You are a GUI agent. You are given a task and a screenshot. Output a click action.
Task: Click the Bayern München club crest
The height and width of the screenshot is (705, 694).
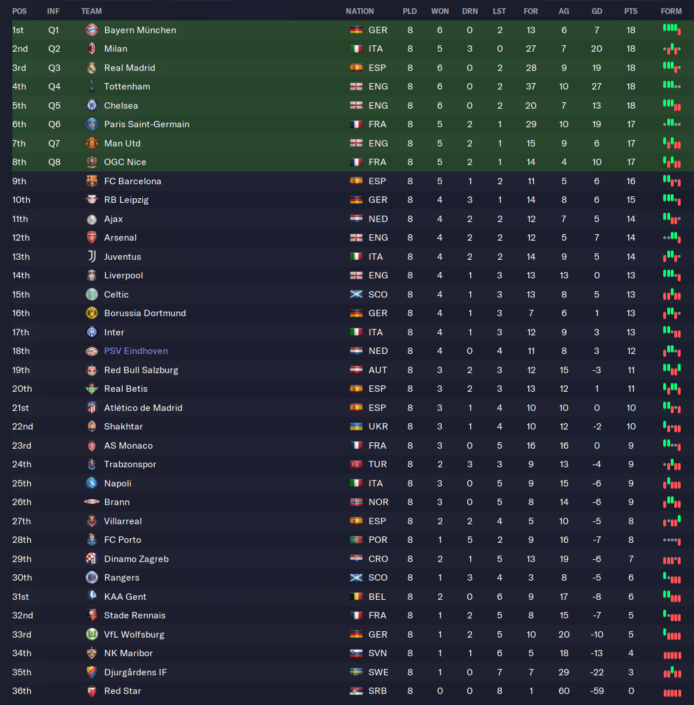pos(91,30)
